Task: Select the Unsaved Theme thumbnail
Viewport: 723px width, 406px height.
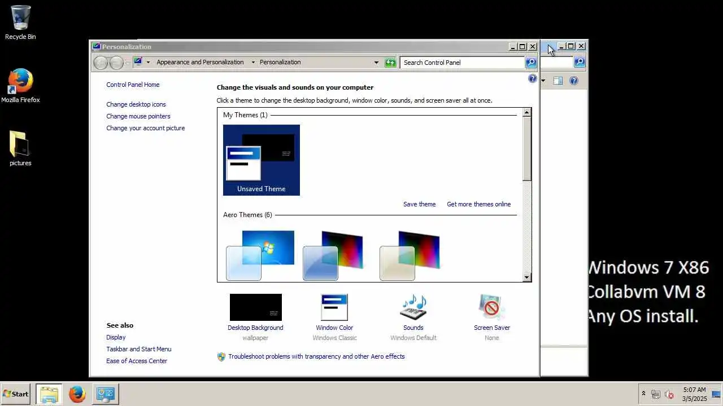Action: (262, 160)
